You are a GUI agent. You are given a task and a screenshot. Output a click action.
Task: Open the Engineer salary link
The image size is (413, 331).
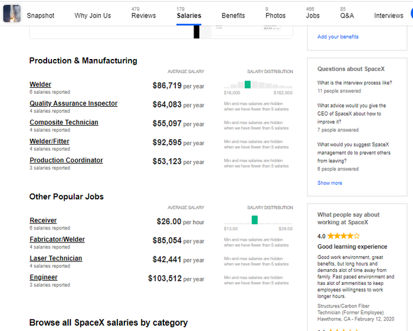click(44, 277)
